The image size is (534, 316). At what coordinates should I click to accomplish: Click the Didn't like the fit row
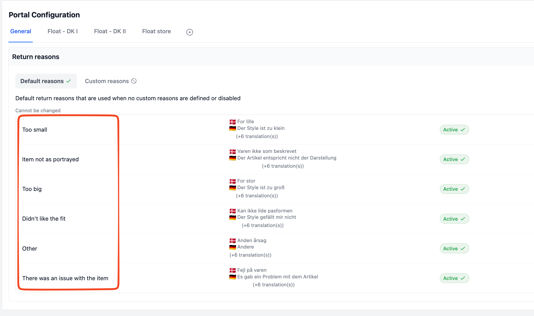(x=275, y=219)
